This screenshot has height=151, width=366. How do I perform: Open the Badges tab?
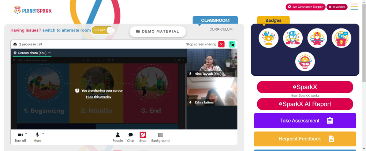[x=273, y=20]
